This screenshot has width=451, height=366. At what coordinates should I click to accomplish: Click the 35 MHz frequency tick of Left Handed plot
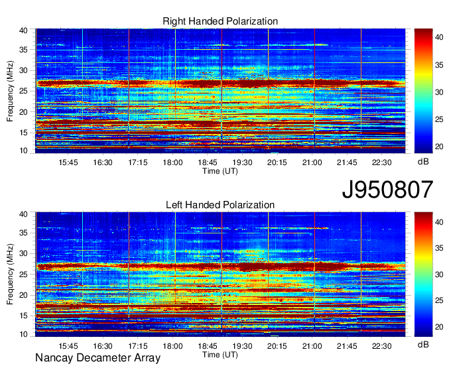point(23,233)
